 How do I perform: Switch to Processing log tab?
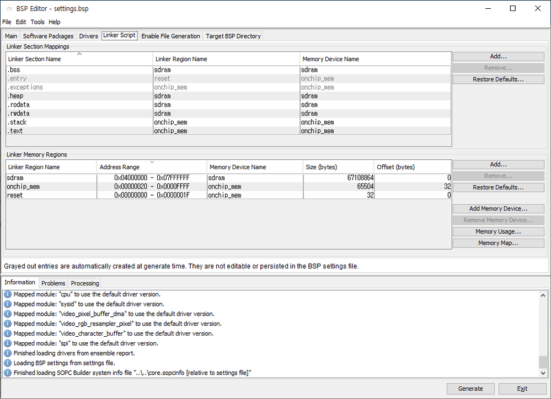tap(85, 283)
